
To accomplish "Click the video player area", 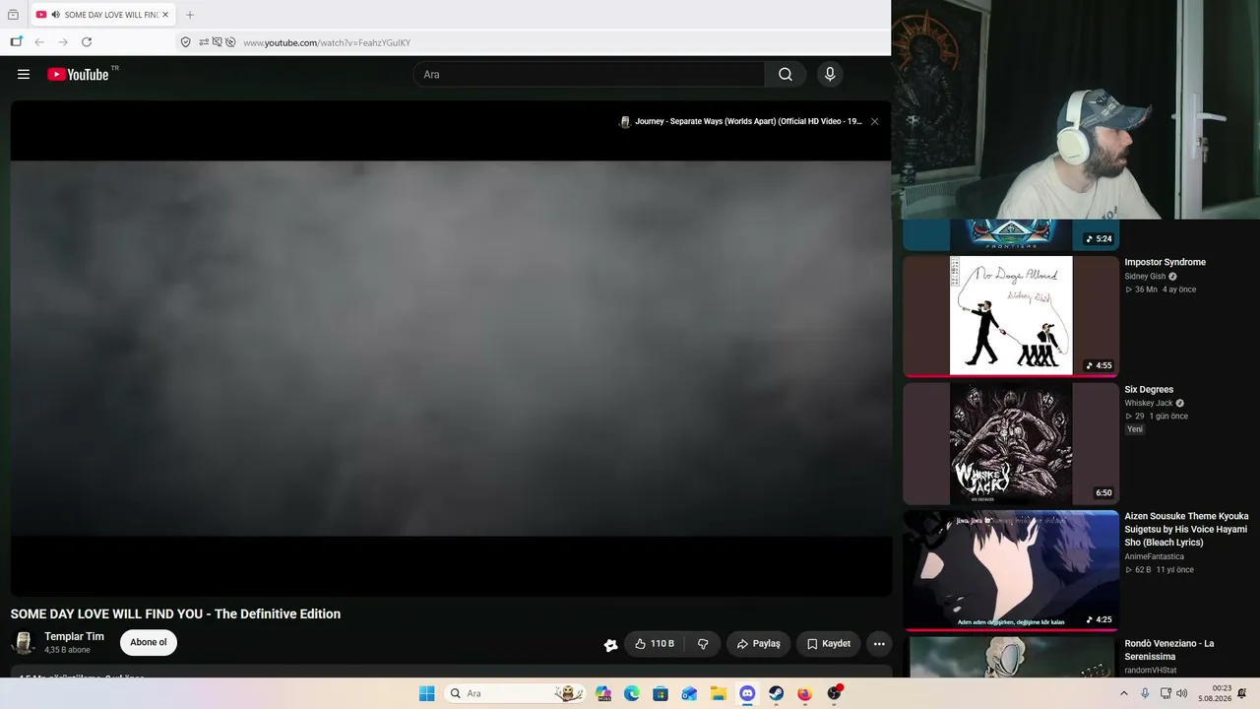I will pyautogui.click(x=451, y=349).
